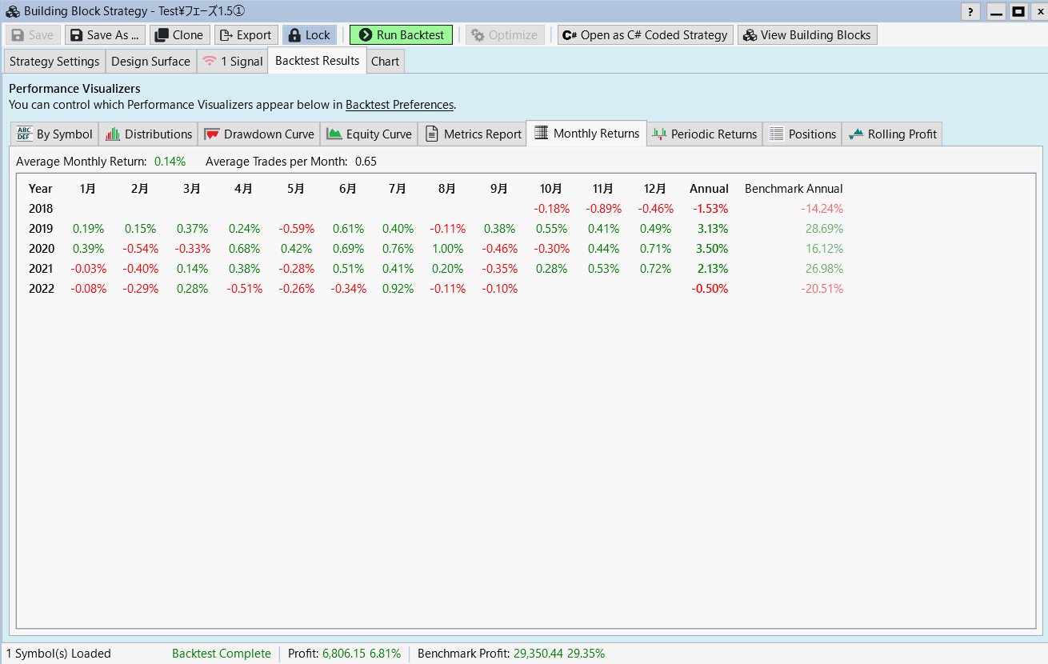
Task: Clone the current strategy
Action: point(180,35)
